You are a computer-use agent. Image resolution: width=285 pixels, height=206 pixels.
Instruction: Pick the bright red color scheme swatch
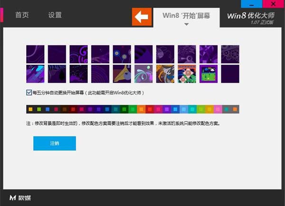tap(150, 109)
